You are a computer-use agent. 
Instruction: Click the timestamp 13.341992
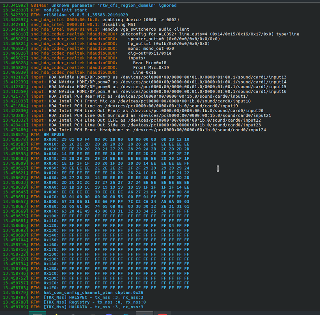[14, 5]
